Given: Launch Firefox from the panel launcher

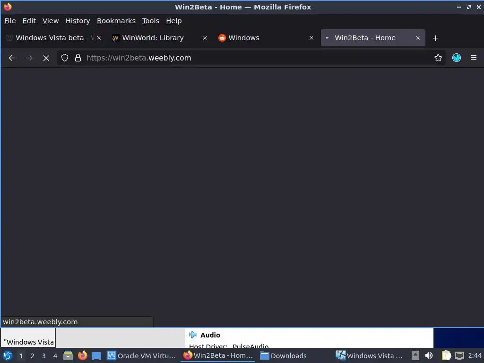Looking at the screenshot, I should [82, 355].
